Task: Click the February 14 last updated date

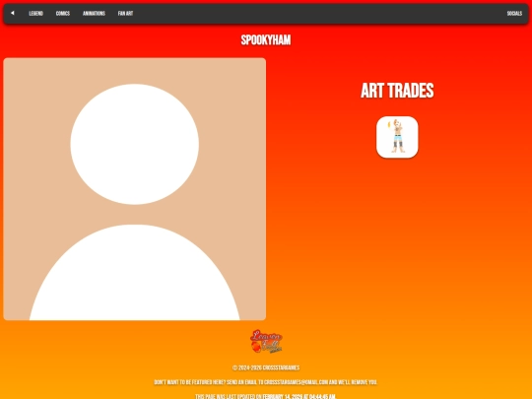Action: coord(283,396)
